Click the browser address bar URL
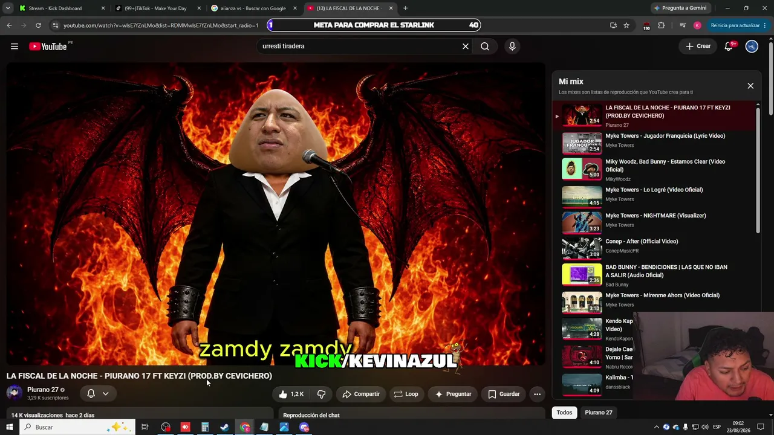Viewport: 774px width, 435px height. point(161,25)
